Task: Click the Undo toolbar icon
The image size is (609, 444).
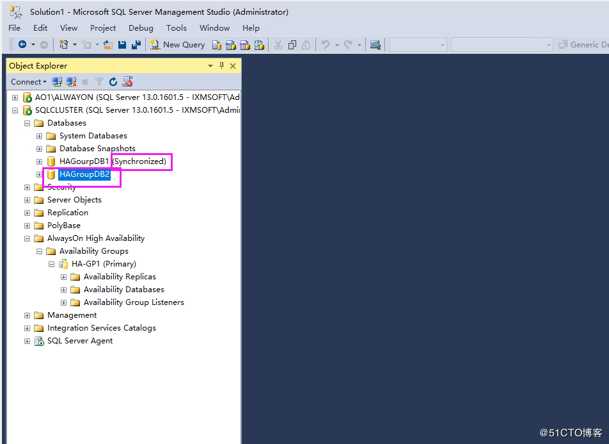Action: (x=325, y=44)
